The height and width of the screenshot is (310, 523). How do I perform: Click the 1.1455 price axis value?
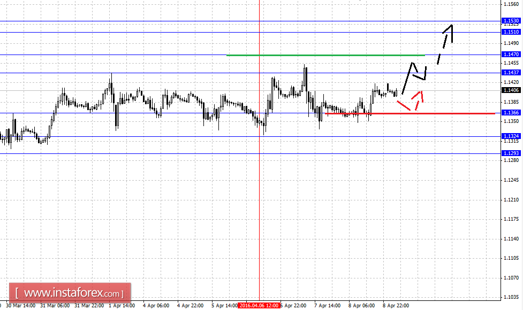511,63
